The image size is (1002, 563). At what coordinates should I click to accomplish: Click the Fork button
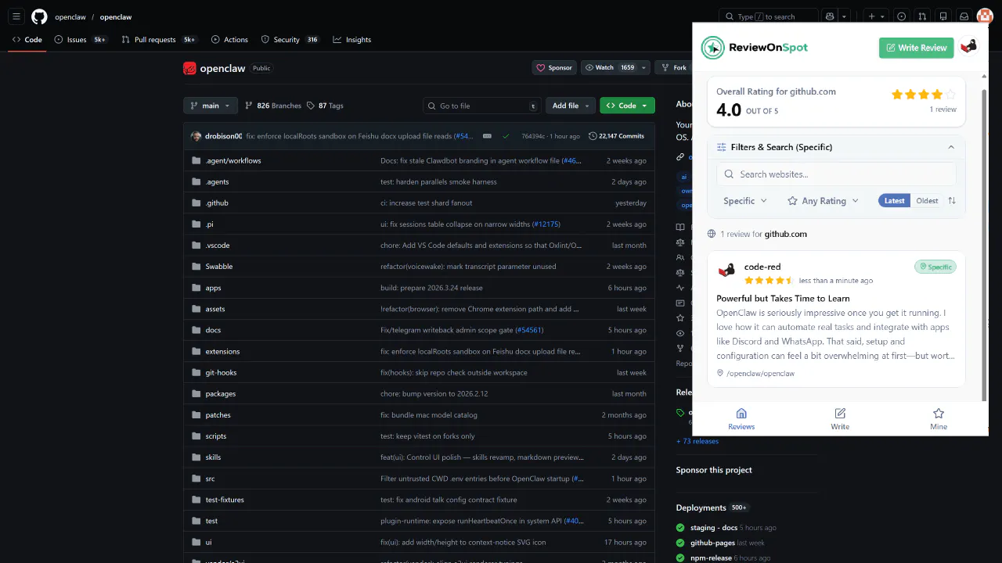[675, 68]
